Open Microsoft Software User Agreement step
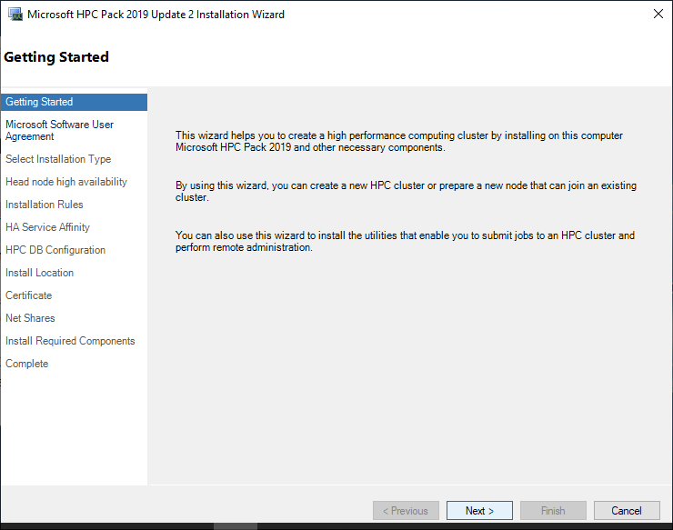The image size is (673, 530). (60, 131)
